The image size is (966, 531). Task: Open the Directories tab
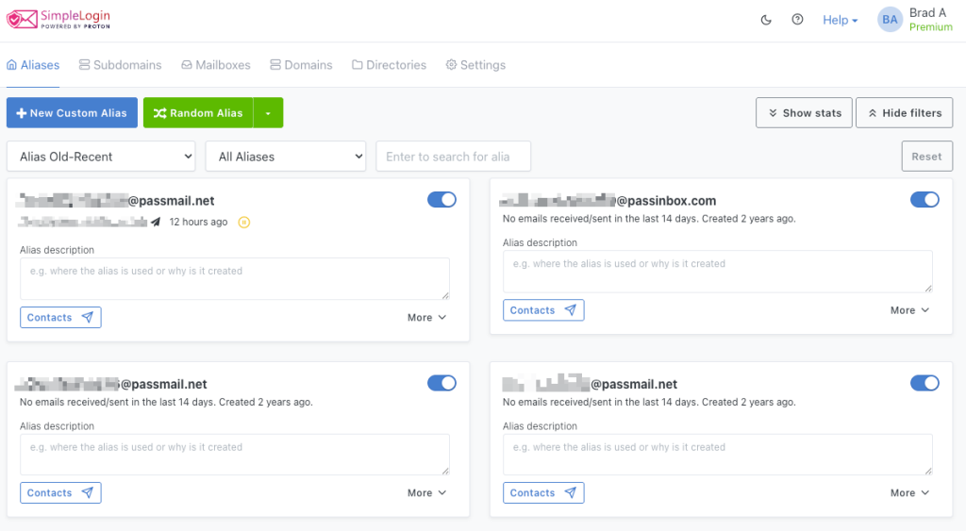[389, 65]
